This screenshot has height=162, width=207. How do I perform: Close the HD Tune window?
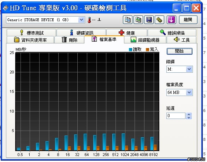click(196, 8)
